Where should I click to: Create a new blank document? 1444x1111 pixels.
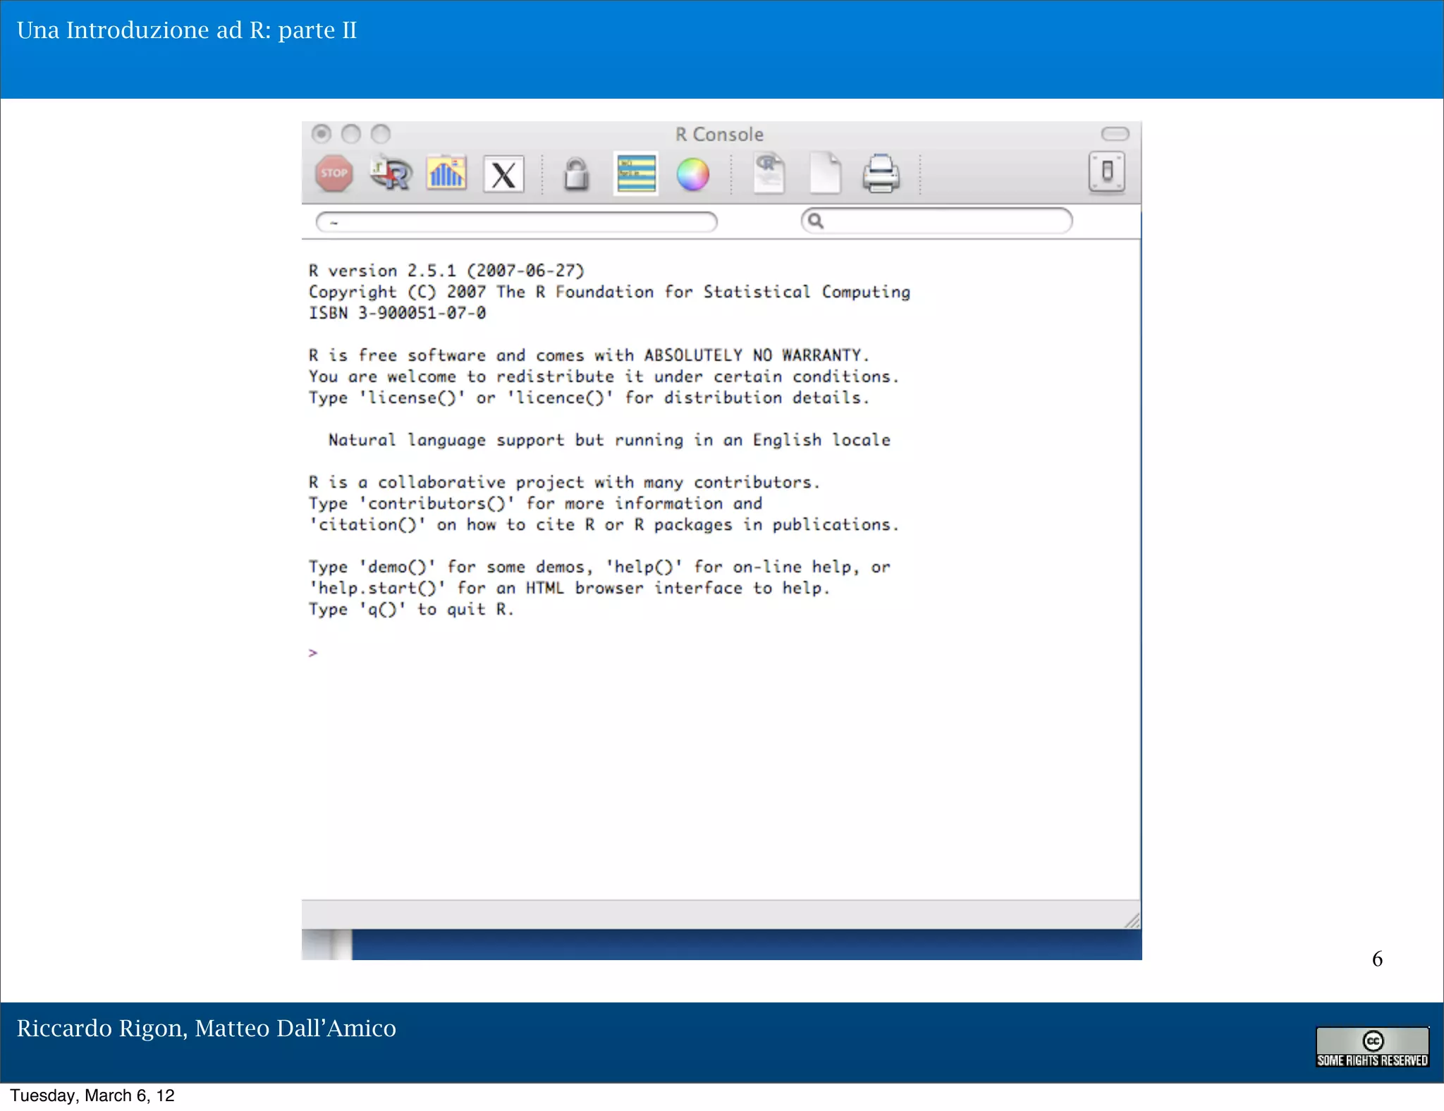825,173
